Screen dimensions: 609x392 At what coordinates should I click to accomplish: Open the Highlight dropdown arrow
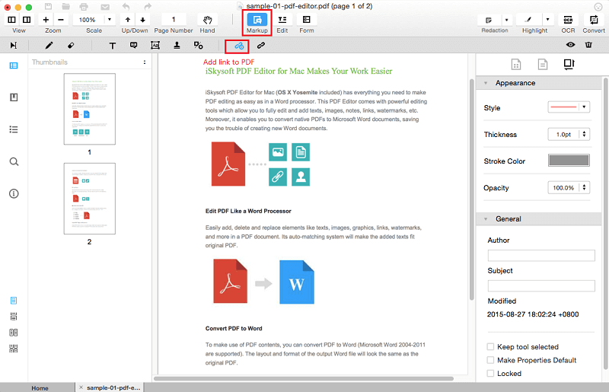pyautogui.click(x=547, y=20)
